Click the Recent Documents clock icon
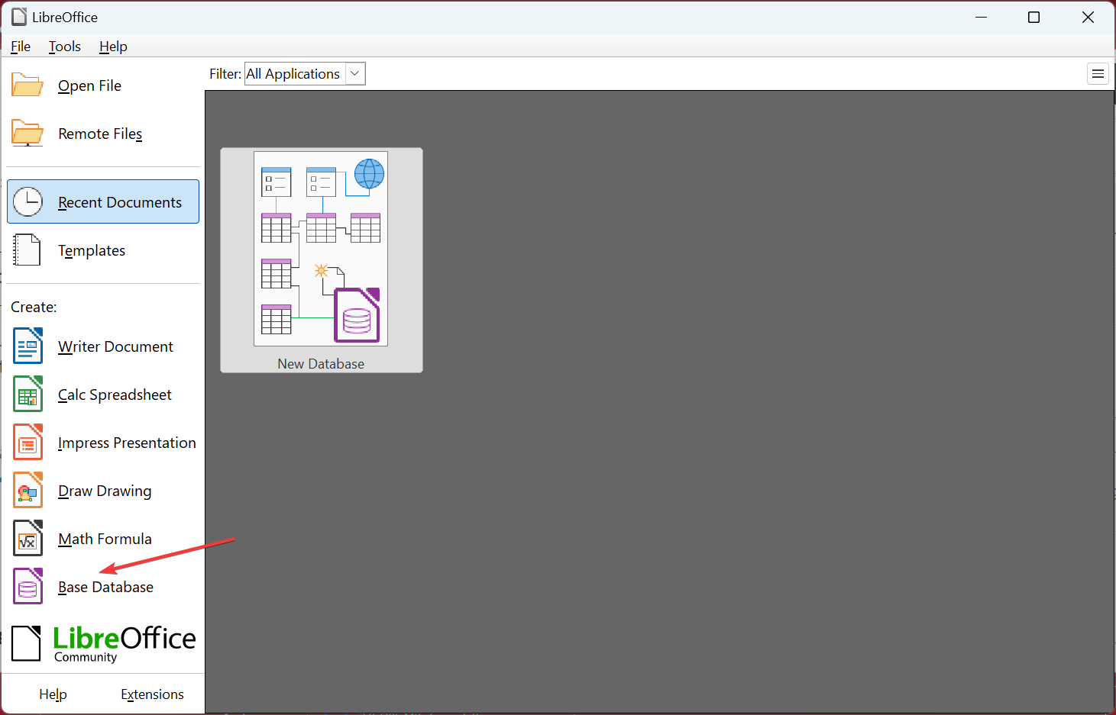 pos(28,202)
